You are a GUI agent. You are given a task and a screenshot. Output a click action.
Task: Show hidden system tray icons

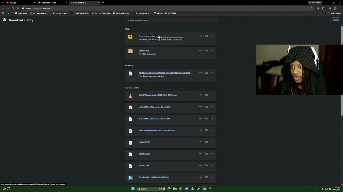pos(318,189)
